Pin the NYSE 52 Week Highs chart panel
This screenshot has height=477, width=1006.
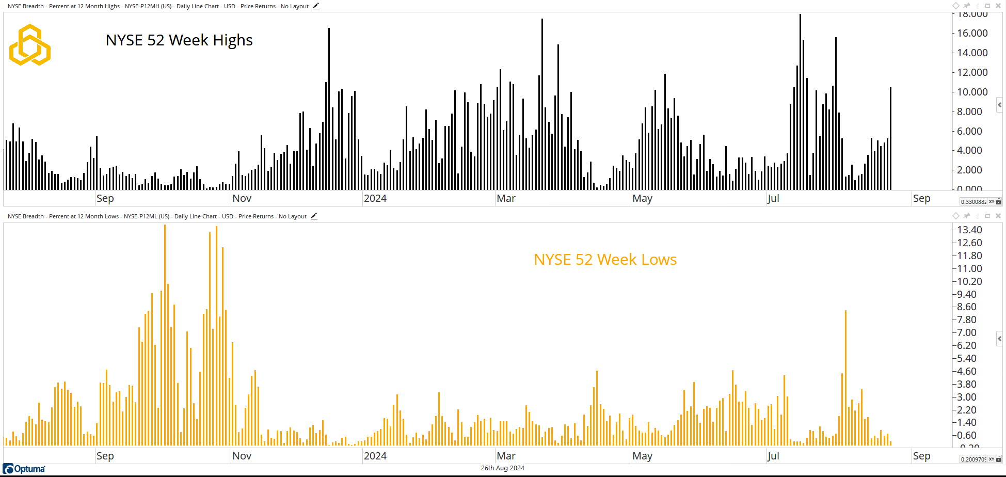click(x=967, y=6)
